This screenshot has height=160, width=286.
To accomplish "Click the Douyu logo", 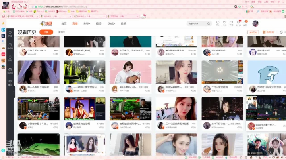I will click(46, 23).
